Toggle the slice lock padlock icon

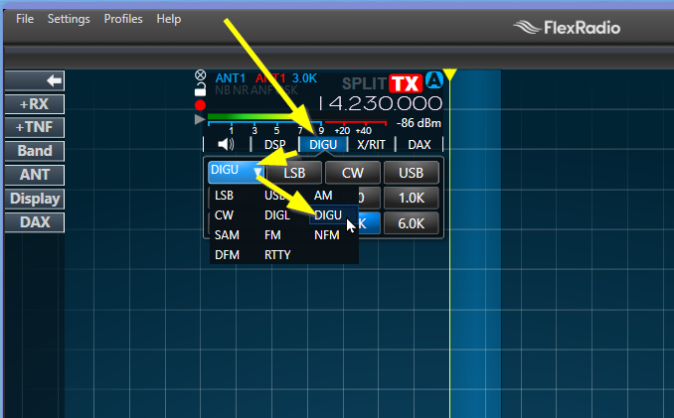[200, 89]
